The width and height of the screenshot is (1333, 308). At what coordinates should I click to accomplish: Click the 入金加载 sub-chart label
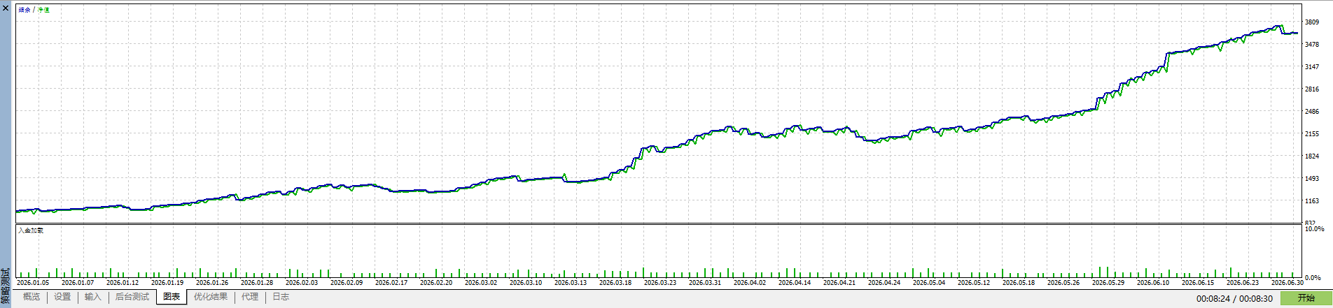(31, 230)
